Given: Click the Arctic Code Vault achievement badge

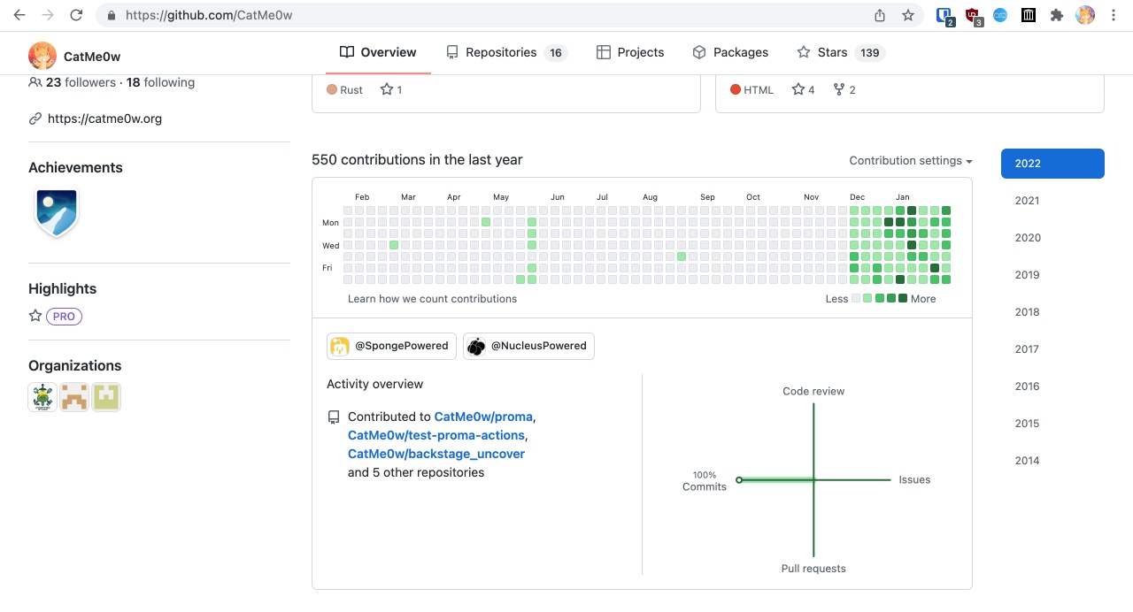Looking at the screenshot, I should point(57,212).
